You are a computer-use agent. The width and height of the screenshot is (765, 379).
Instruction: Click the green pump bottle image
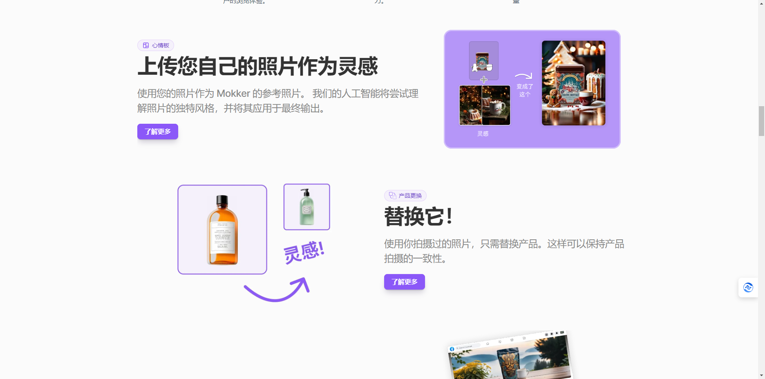pos(306,207)
